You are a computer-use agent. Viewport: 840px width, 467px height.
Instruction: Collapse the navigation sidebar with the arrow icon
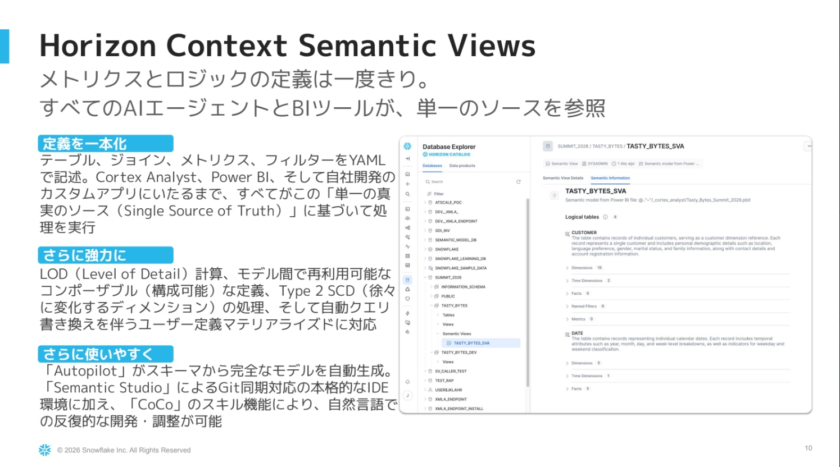(x=407, y=159)
